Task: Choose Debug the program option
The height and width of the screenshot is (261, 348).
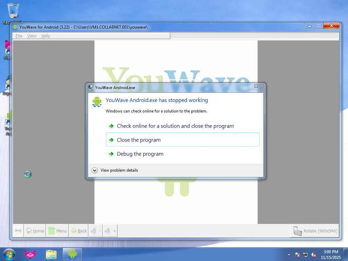Action: pos(182,154)
